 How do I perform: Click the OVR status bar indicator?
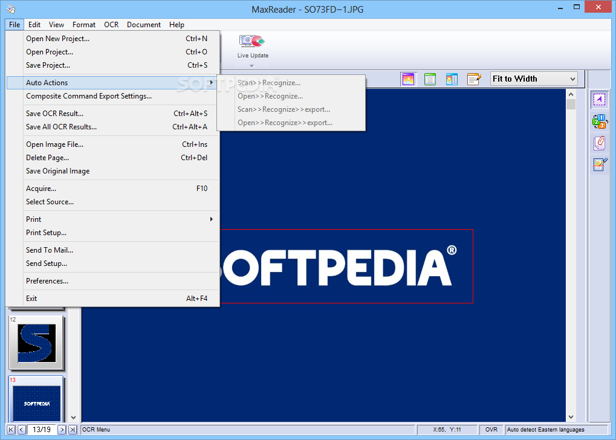pyautogui.click(x=491, y=430)
